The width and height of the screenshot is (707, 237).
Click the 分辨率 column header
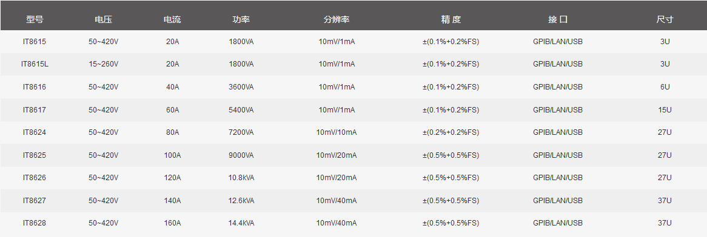[337, 20]
